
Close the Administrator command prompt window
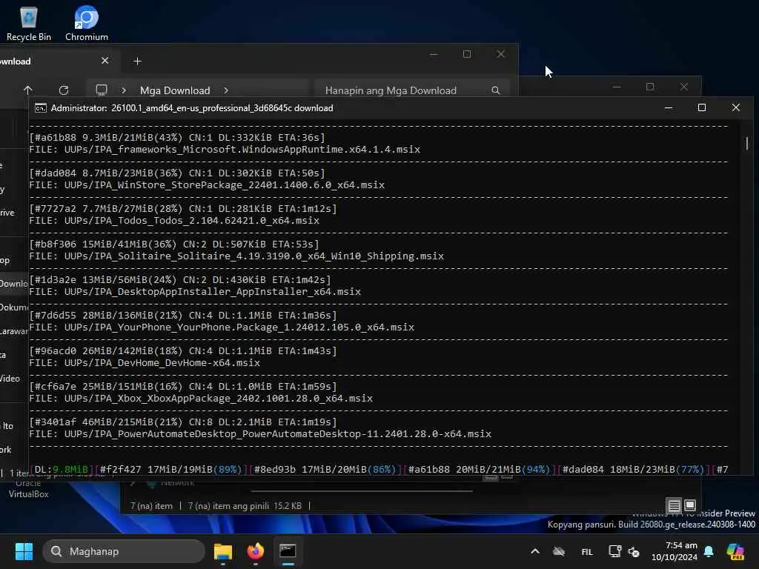[x=736, y=107]
